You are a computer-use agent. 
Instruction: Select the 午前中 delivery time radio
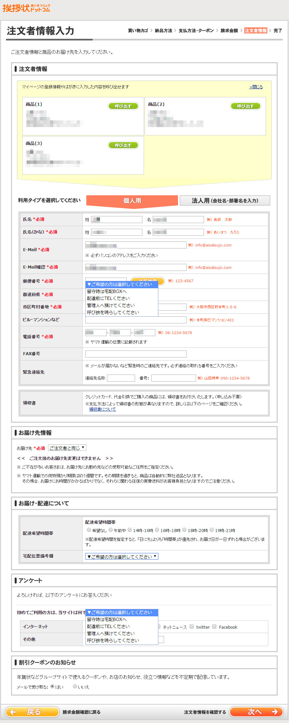pyautogui.click(x=111, y=530)
